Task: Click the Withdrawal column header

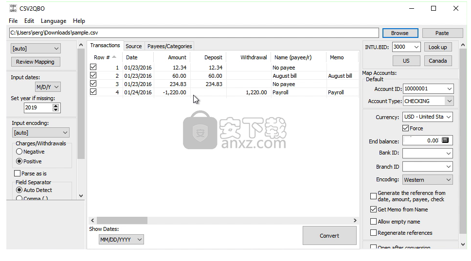Action: coord(249,57)
